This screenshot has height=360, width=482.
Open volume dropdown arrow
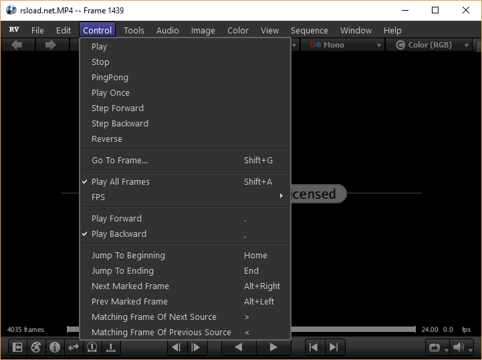[471, 350]
